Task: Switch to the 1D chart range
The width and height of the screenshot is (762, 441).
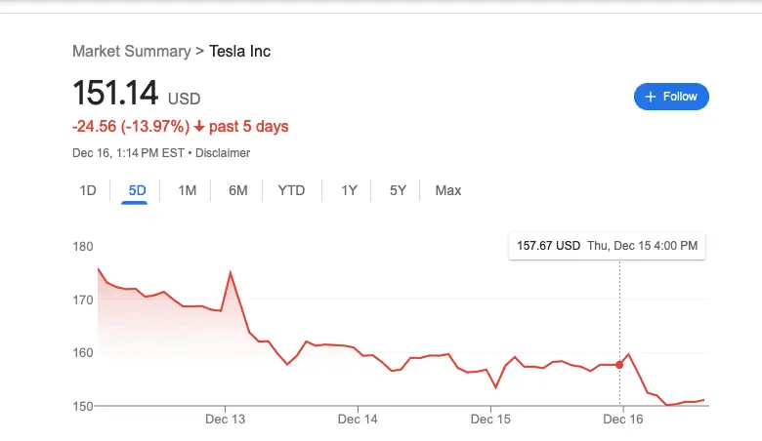Action: coord(88,190)
